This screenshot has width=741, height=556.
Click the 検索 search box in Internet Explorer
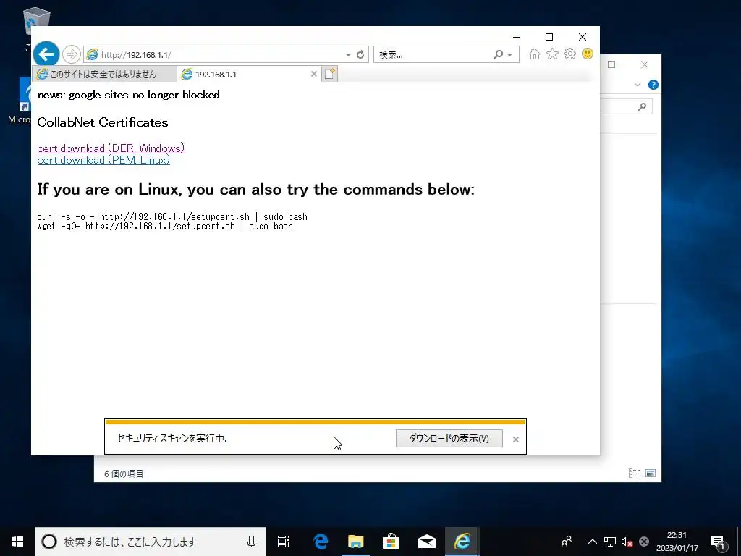point(433,54)
